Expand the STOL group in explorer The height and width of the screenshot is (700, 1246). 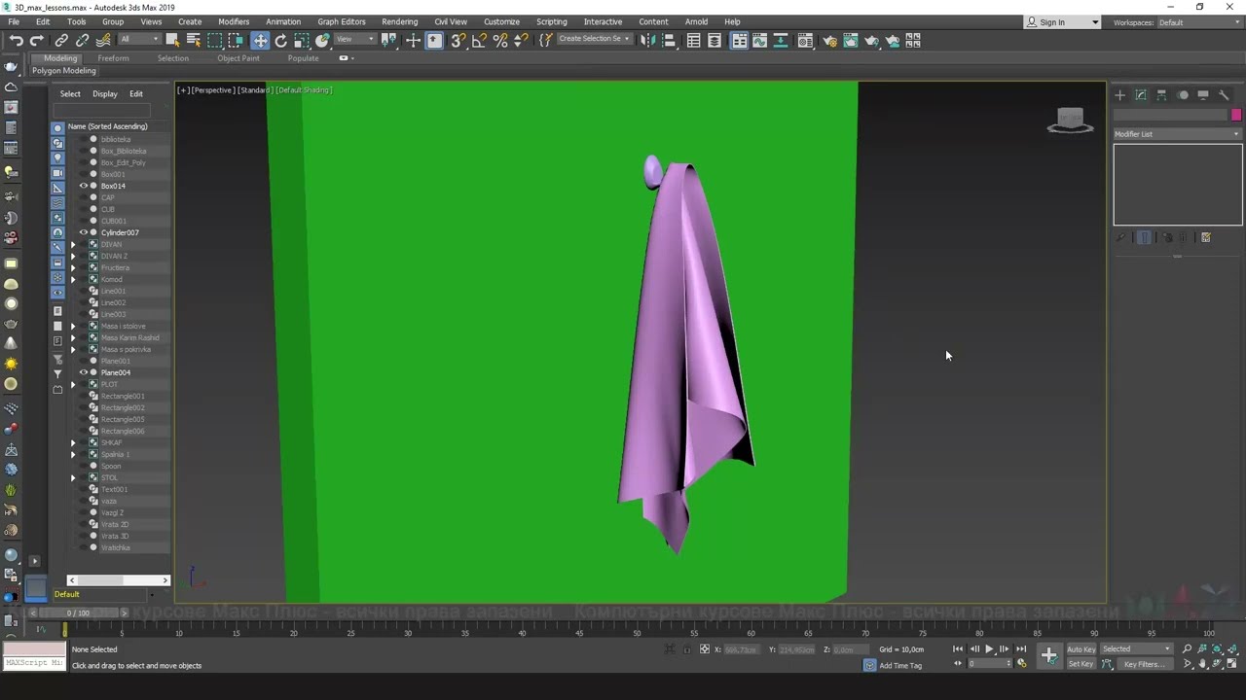[73, 477]
